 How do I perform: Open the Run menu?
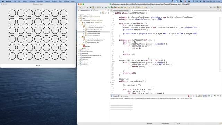pyautogui.click(x=60, y=1)
